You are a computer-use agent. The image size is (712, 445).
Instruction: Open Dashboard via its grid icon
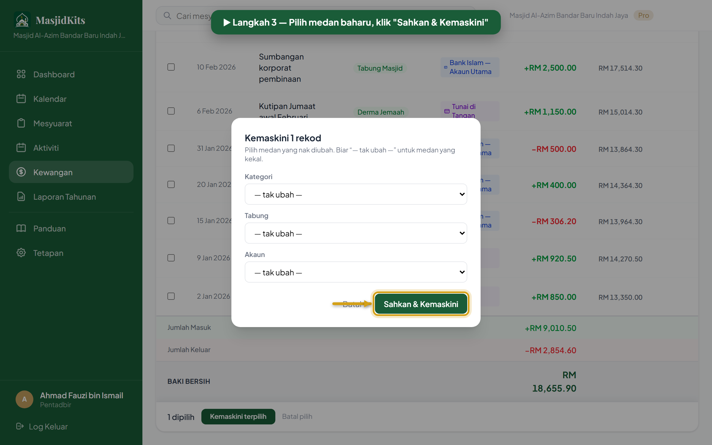coord(21,74)
